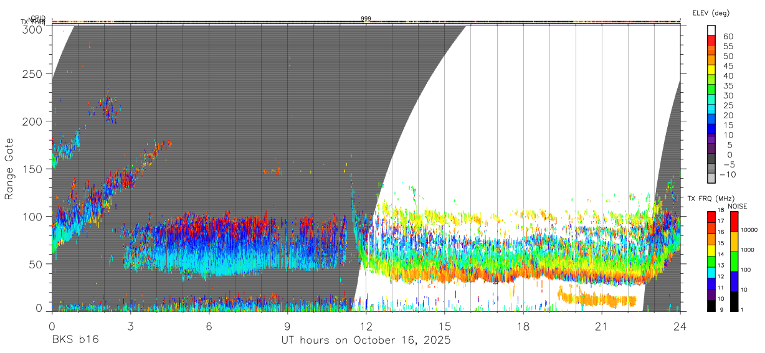Pick the blue segment of the NOISE color bar
765x353 pixels.
point(734,281)
